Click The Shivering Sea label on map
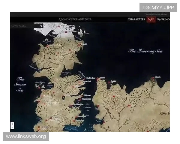The width and height of the screenshot is (180, 144). pyautogui.click(x=145, y=51)
